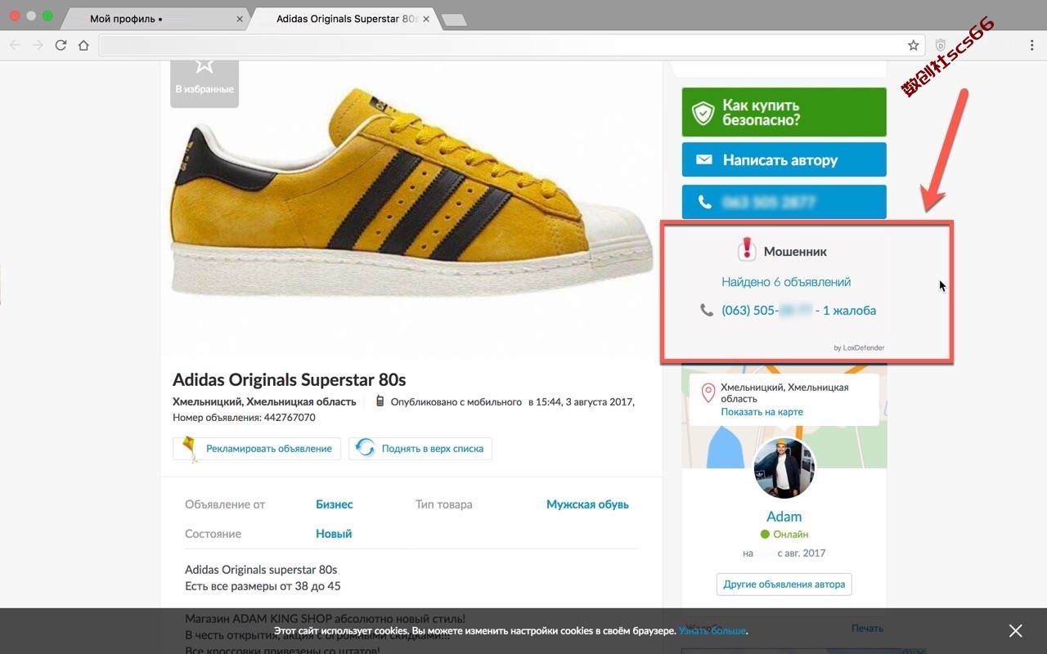Image resolution: width=1047 pixels, height=654 pixels.
Task: Click Узнать больше cookies link
Action: click(712, 631)
